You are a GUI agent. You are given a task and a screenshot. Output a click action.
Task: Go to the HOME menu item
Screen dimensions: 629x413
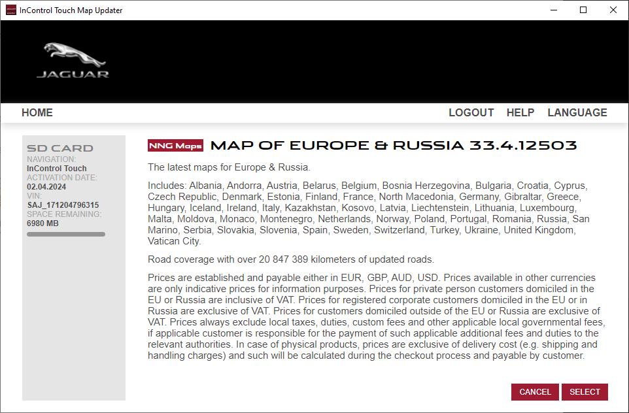tap(37, 112)
